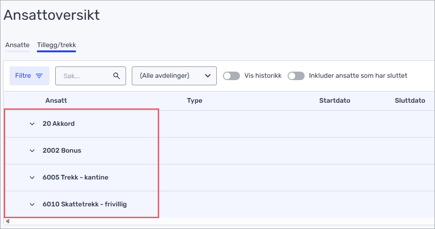Select the Tillegg/trekk tab

57,45
